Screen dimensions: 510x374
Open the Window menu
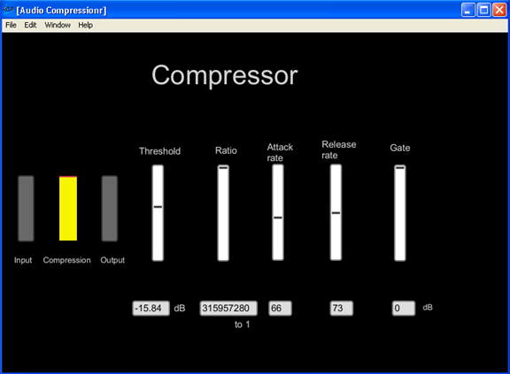tap(58, 25)
